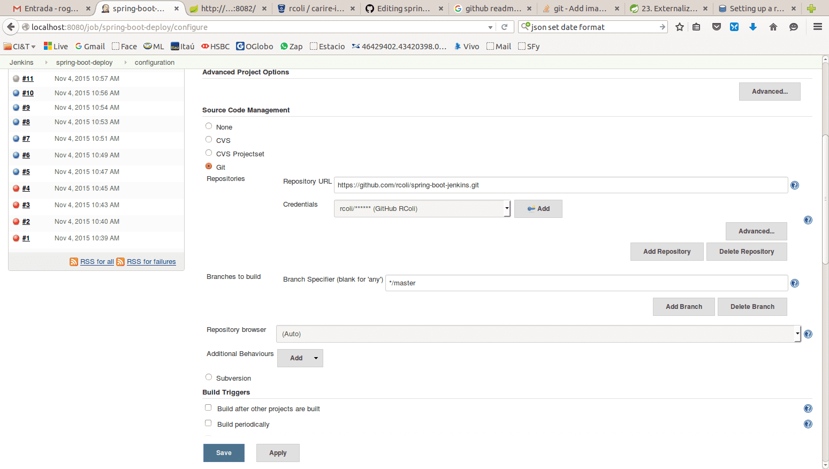Click the Branch Specifier input field

point(587,283)
